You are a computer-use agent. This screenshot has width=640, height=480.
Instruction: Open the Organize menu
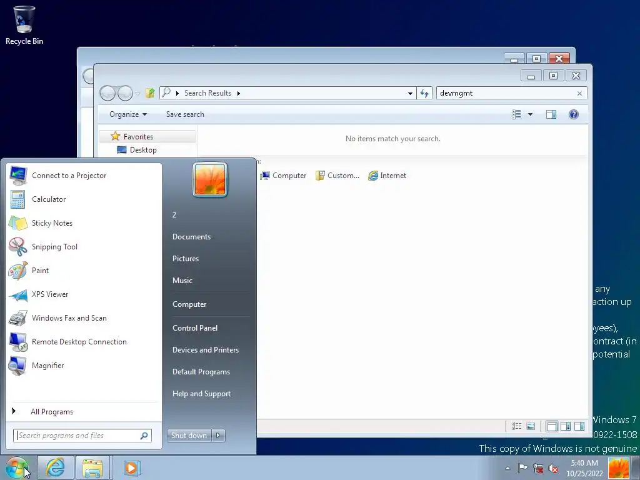pos(127,114)
